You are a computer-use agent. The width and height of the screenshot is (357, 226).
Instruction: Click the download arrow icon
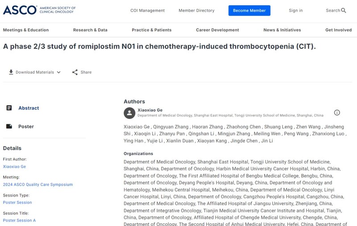11,72
